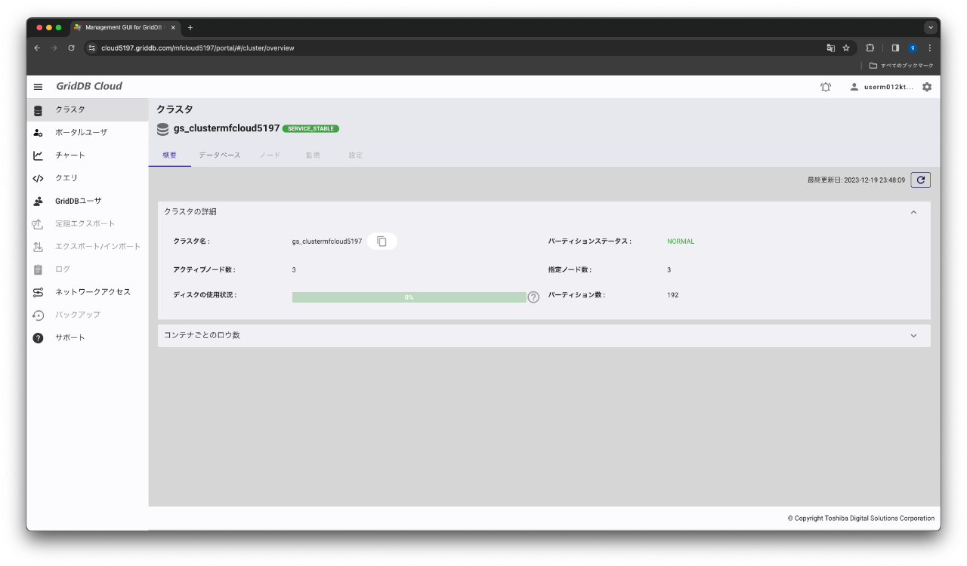
Task: Bookmark this page with star icon
Action: pyautogui.click(x=846, y=48)
